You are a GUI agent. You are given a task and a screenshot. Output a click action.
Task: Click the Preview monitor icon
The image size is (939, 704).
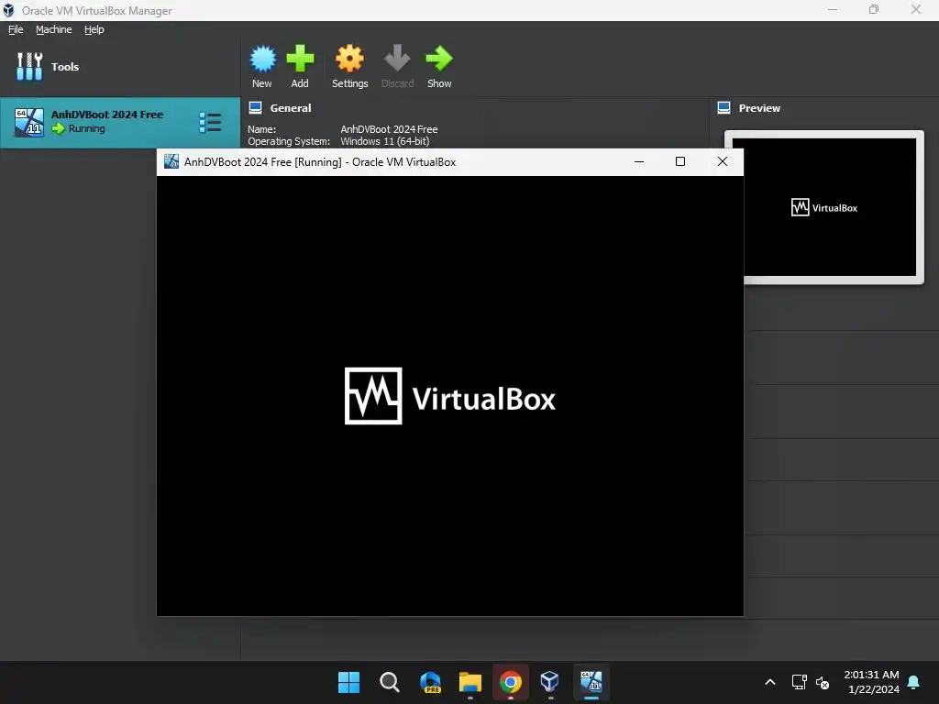(724, 108)
